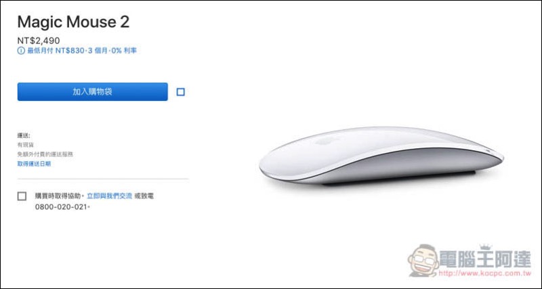The image size is (542, 289).
Task: Click the 運送: heading
Action: [x=24, y=135]
